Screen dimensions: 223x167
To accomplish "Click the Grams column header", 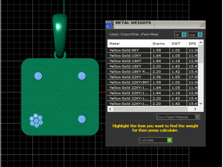I will (x=160, y=44).
